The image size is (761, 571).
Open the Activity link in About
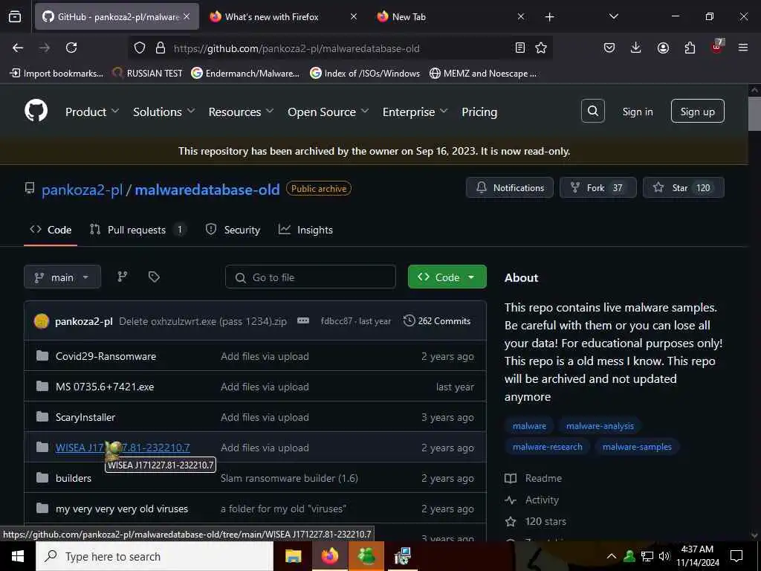click(x=532, y=500)
